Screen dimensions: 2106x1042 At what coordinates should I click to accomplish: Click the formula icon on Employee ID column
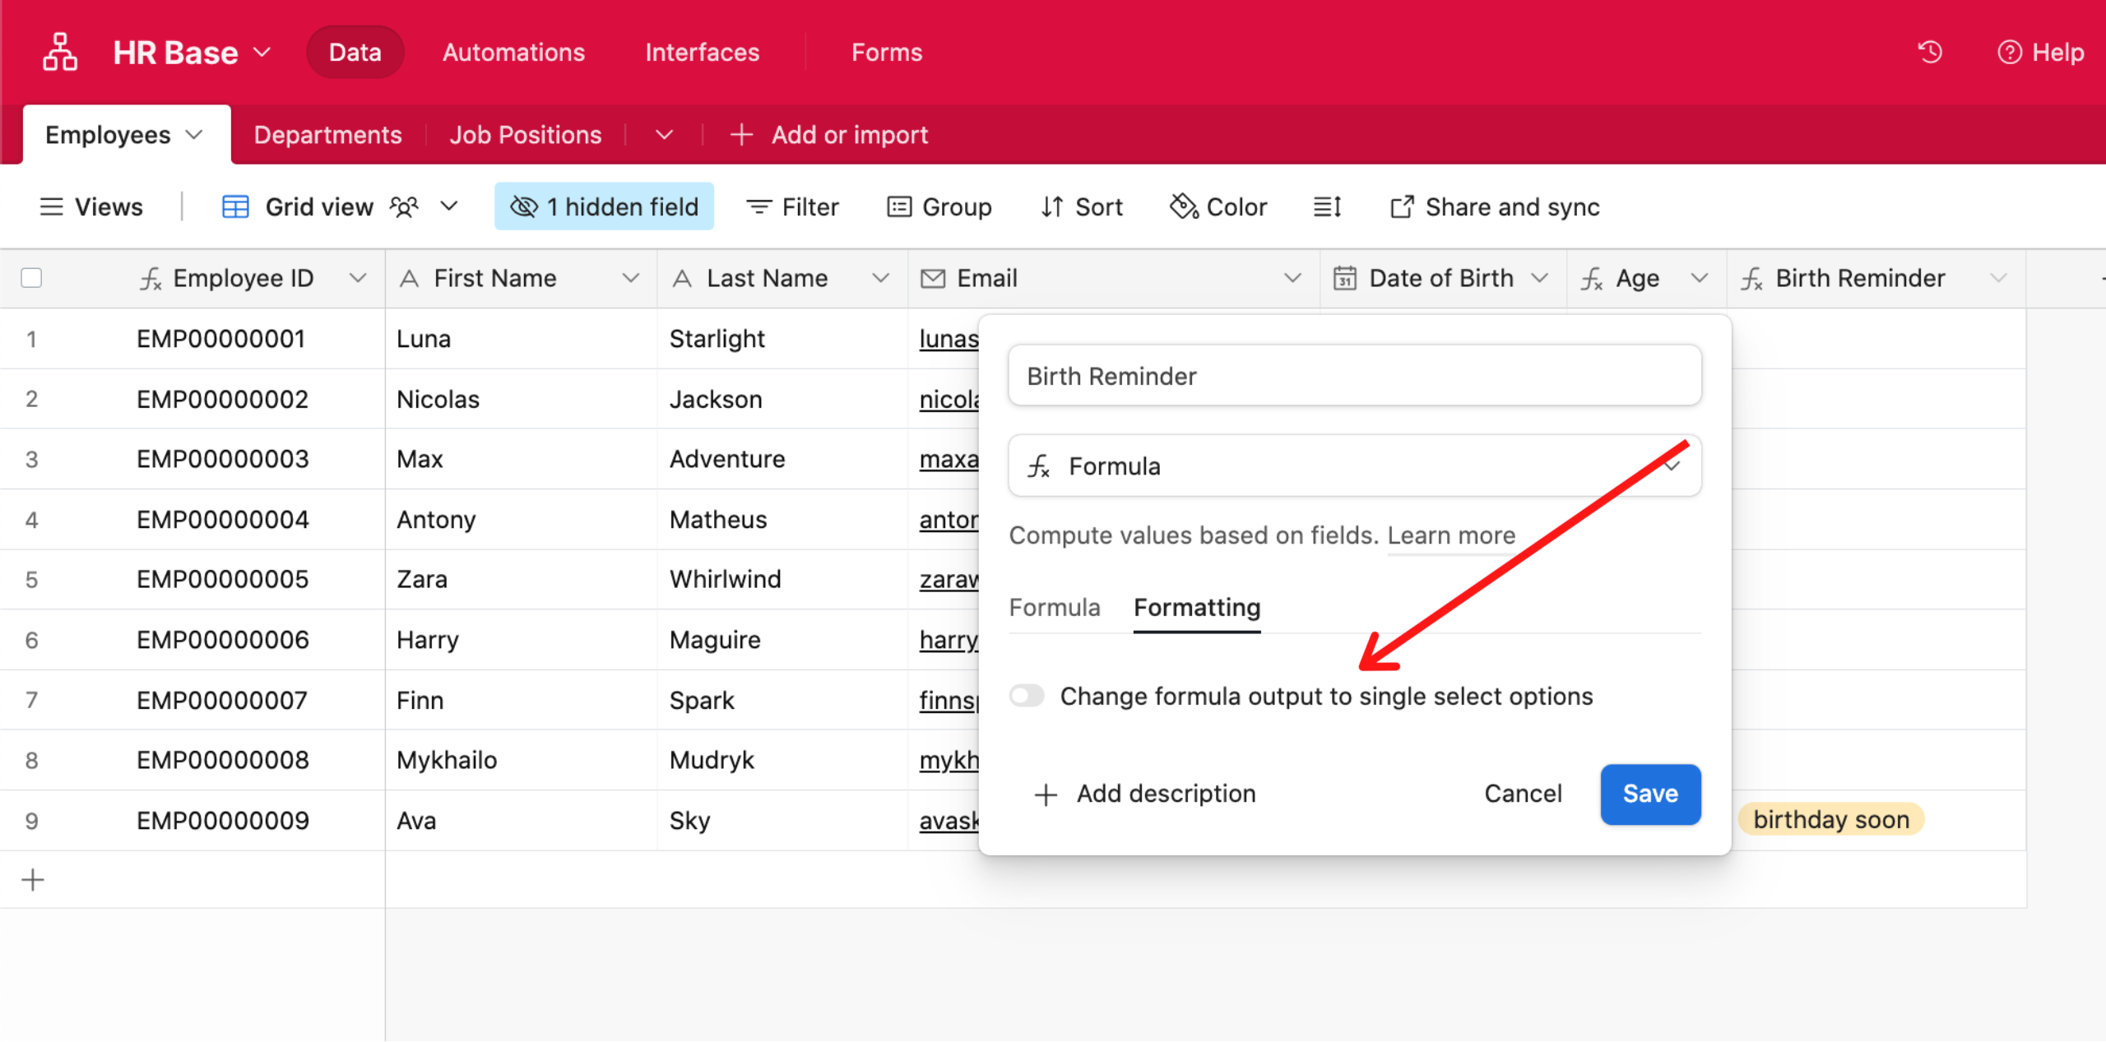151,279
